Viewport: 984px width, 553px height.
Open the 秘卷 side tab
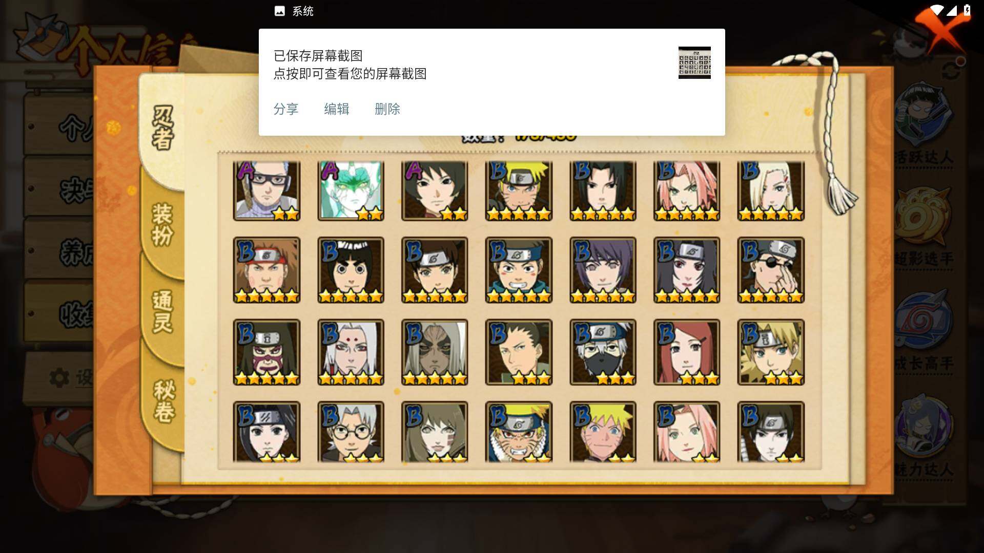(164, 401)
